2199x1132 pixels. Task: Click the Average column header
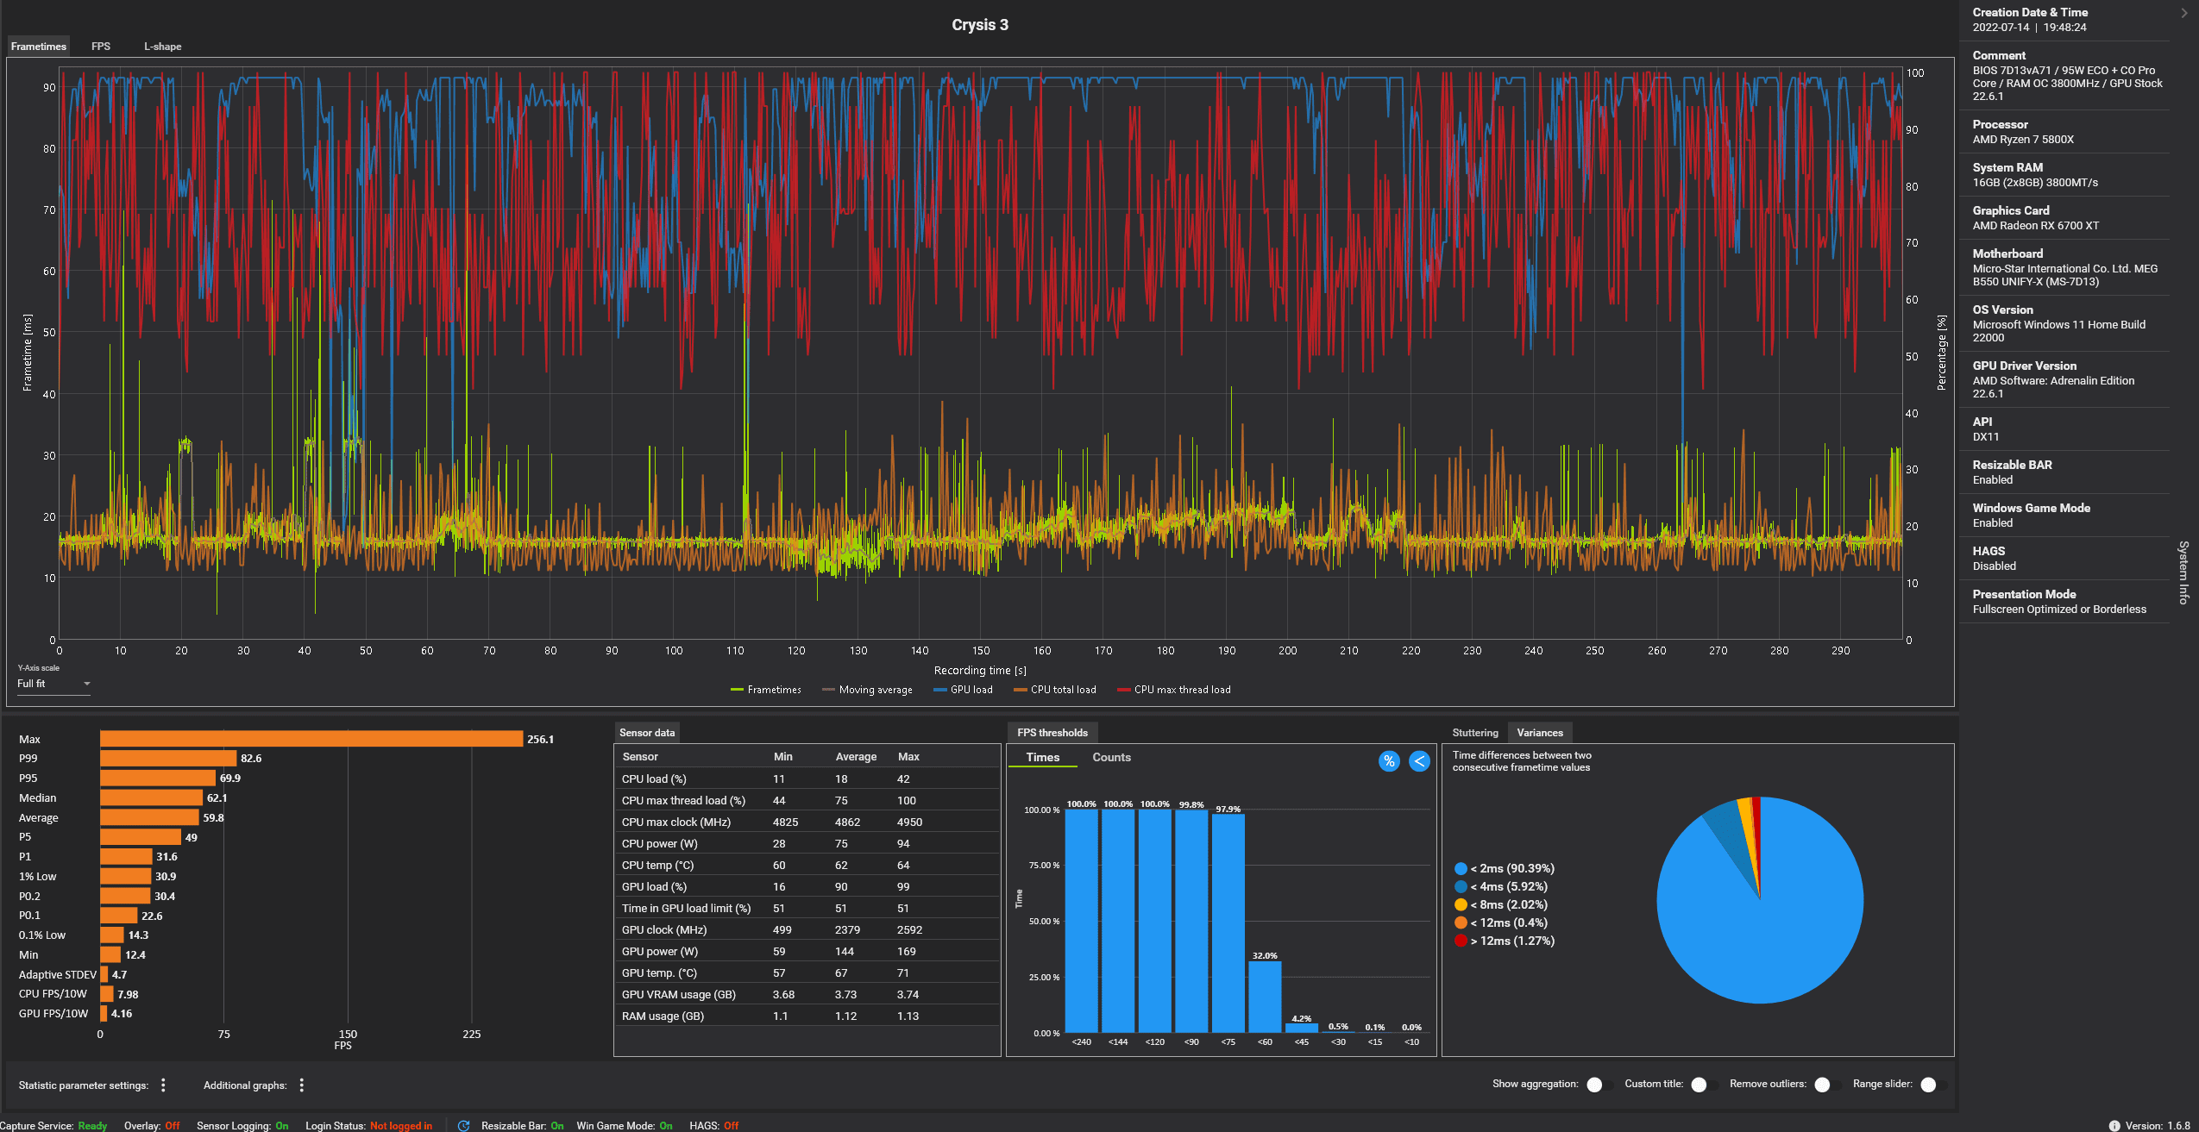coord(856,756)
